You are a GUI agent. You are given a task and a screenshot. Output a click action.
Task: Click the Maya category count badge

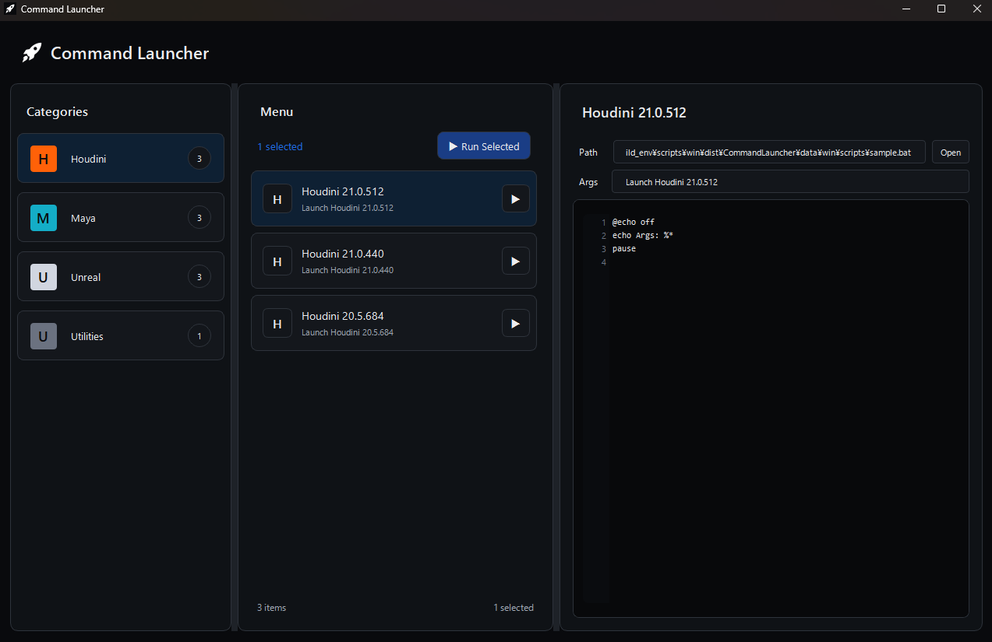[199, 218]
